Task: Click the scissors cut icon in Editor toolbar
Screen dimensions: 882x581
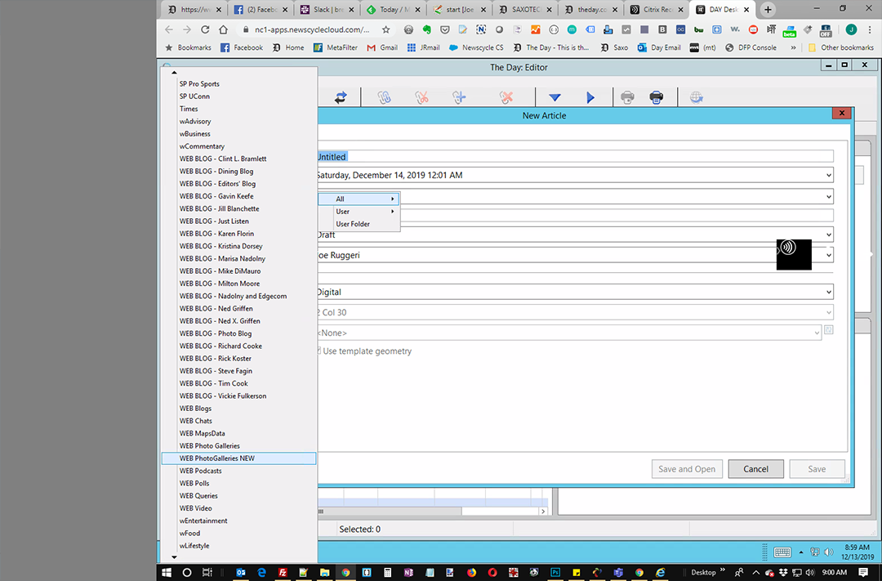Action: pos(422,97)
